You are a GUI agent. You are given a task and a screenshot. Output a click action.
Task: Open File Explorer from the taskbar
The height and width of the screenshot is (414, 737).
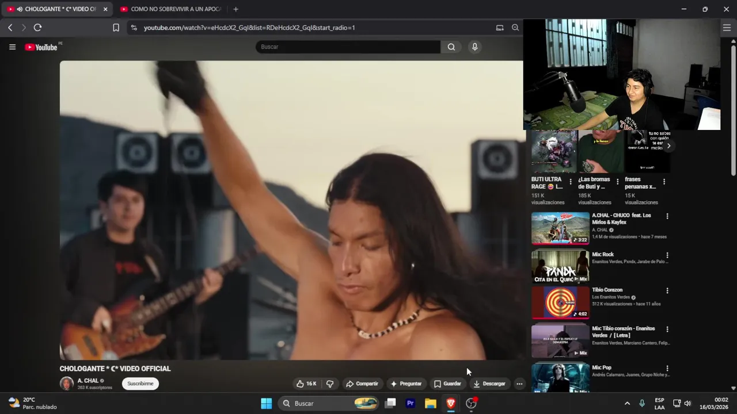pos(431,404)
